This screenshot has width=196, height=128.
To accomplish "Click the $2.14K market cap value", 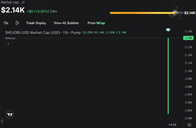I will click(x=13, y=10).
